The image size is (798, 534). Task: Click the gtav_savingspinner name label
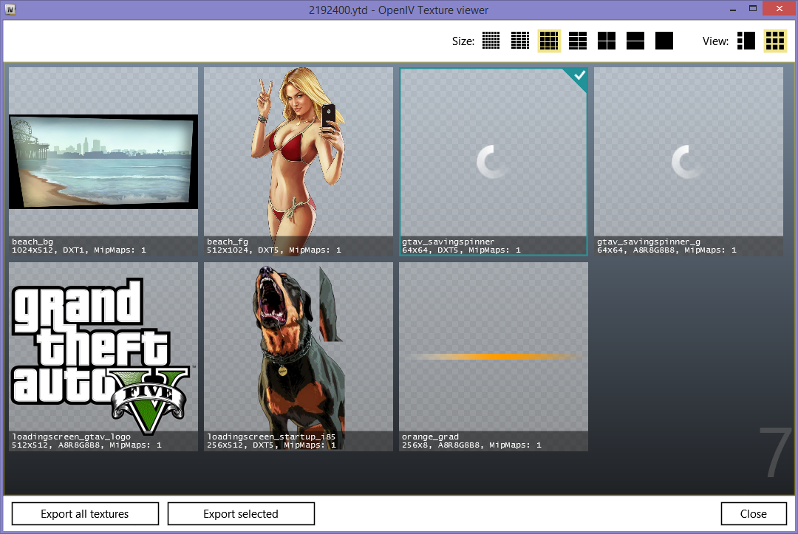point(448,242)
